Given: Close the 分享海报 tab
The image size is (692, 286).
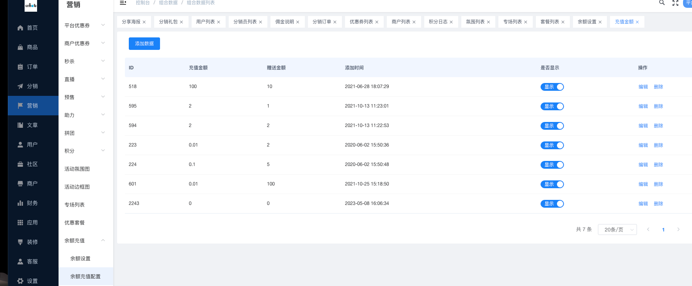Looking at the screenshot, I should (x=144, y=22).
